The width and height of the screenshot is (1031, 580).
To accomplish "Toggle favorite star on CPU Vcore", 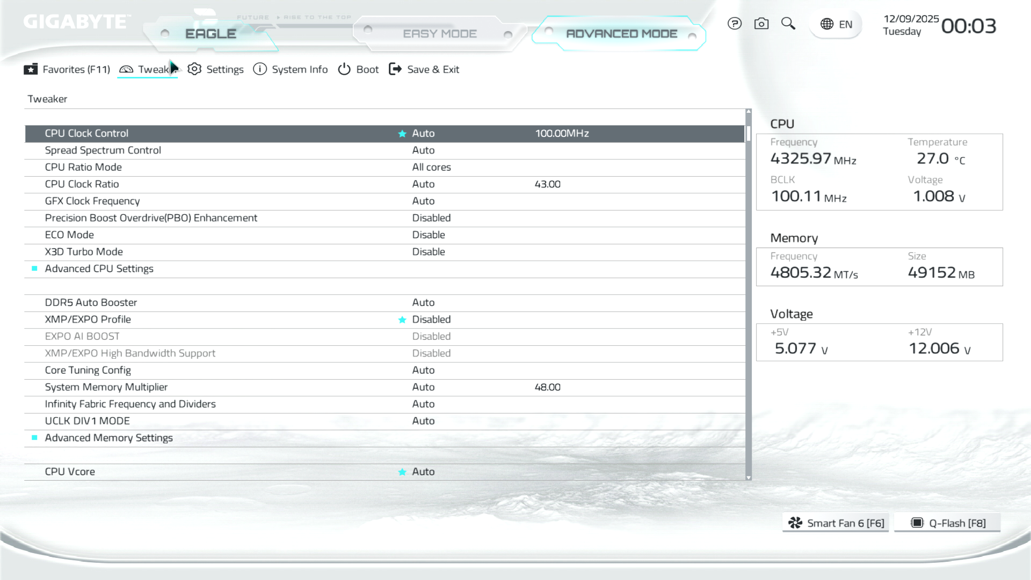I will (402, 472).
